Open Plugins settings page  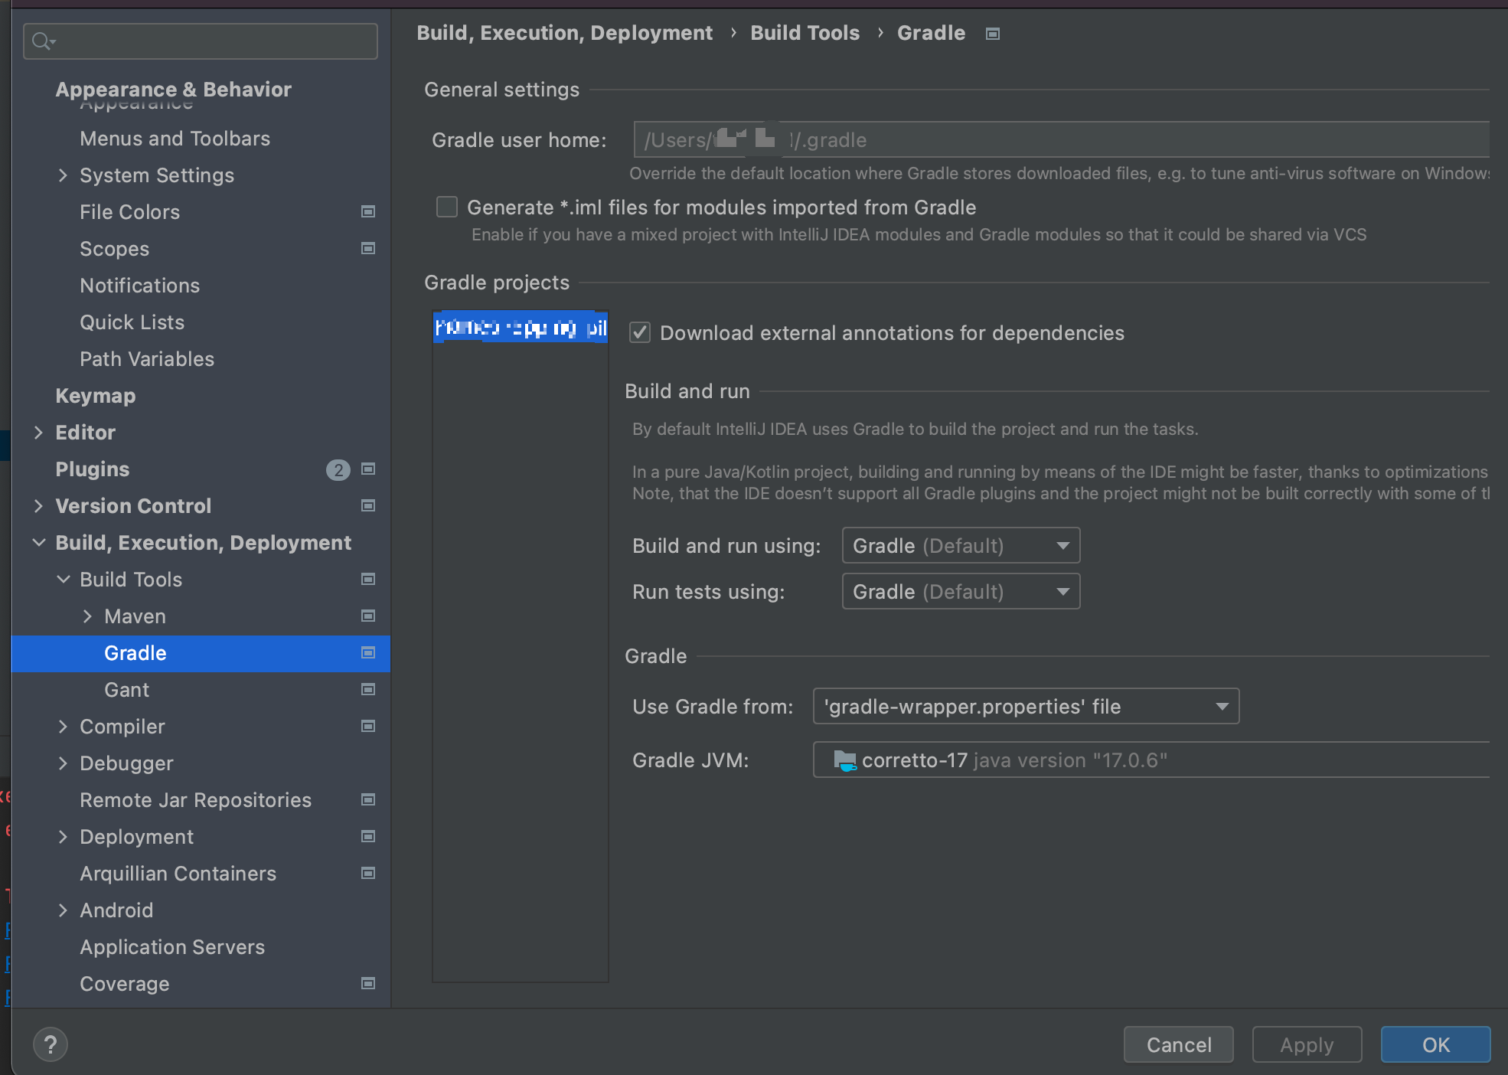click(x=92, y=469)
